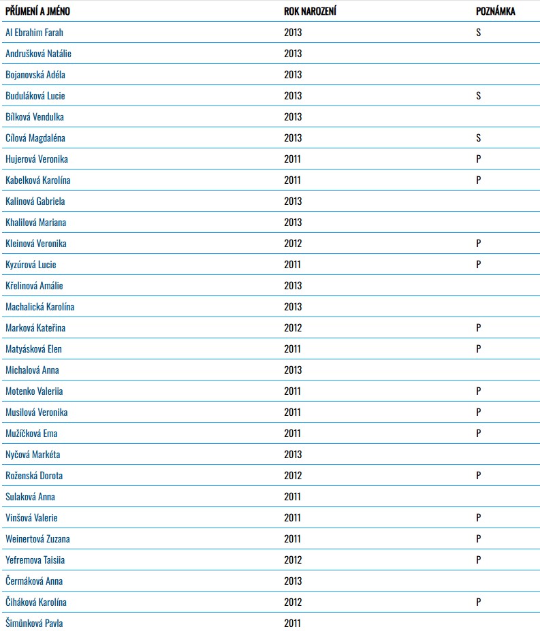Viewport: 540px width, 631px height.
Task: Select Weinertová Zuzana name link
Action: pyautogui.click(x=37, y=538)
